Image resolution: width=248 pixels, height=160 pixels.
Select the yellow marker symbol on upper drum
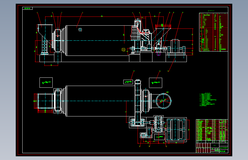124,50
